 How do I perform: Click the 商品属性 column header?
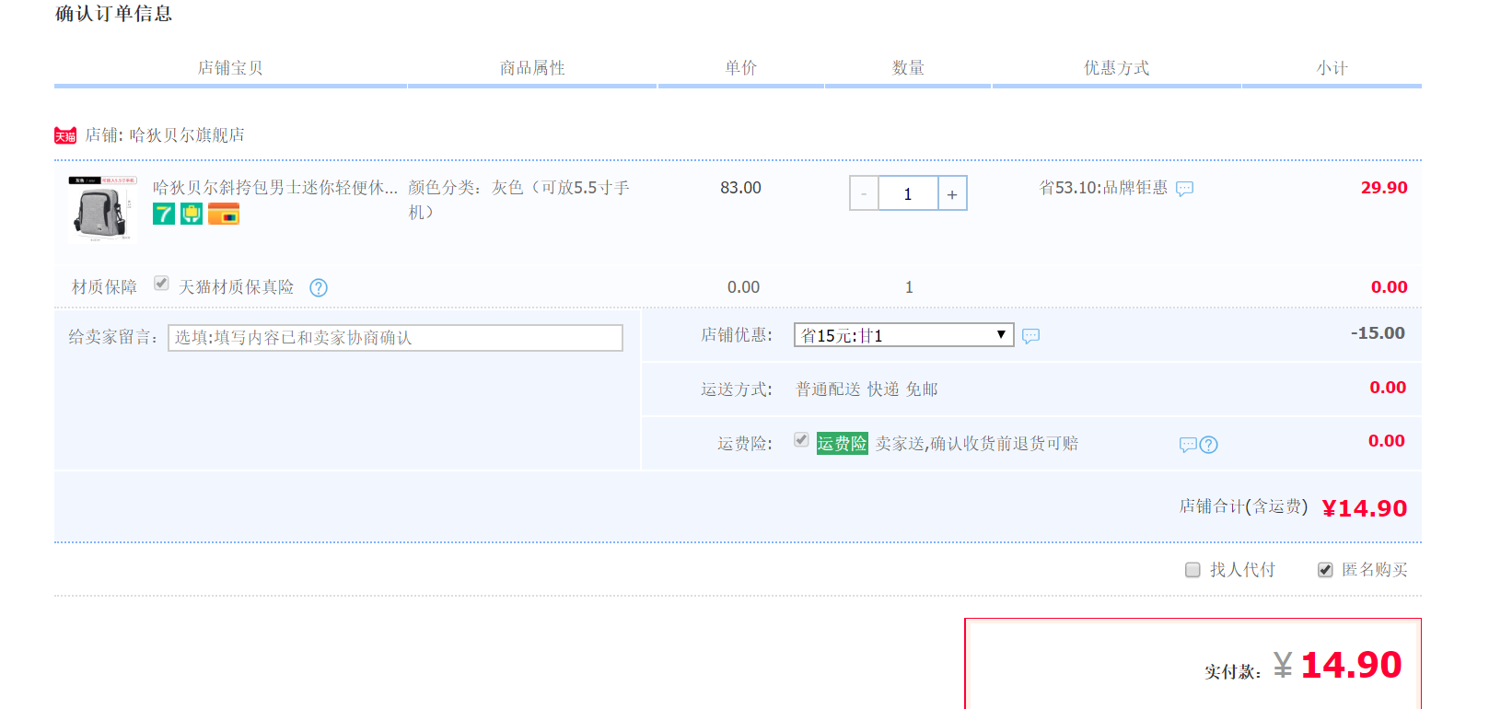click(x=532, y=68)
